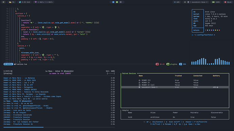This screenshot has height=131, width=234.
Task: Click the green Bluetooth icon in top bar
Action: click(185, 2)
